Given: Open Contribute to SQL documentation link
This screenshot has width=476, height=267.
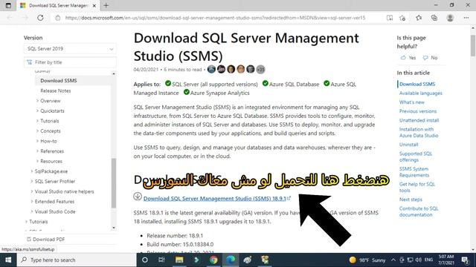Looking at the screenshot, I should pos(419,211).
